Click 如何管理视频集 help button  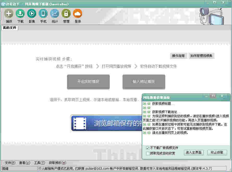[x=201, y=56]
